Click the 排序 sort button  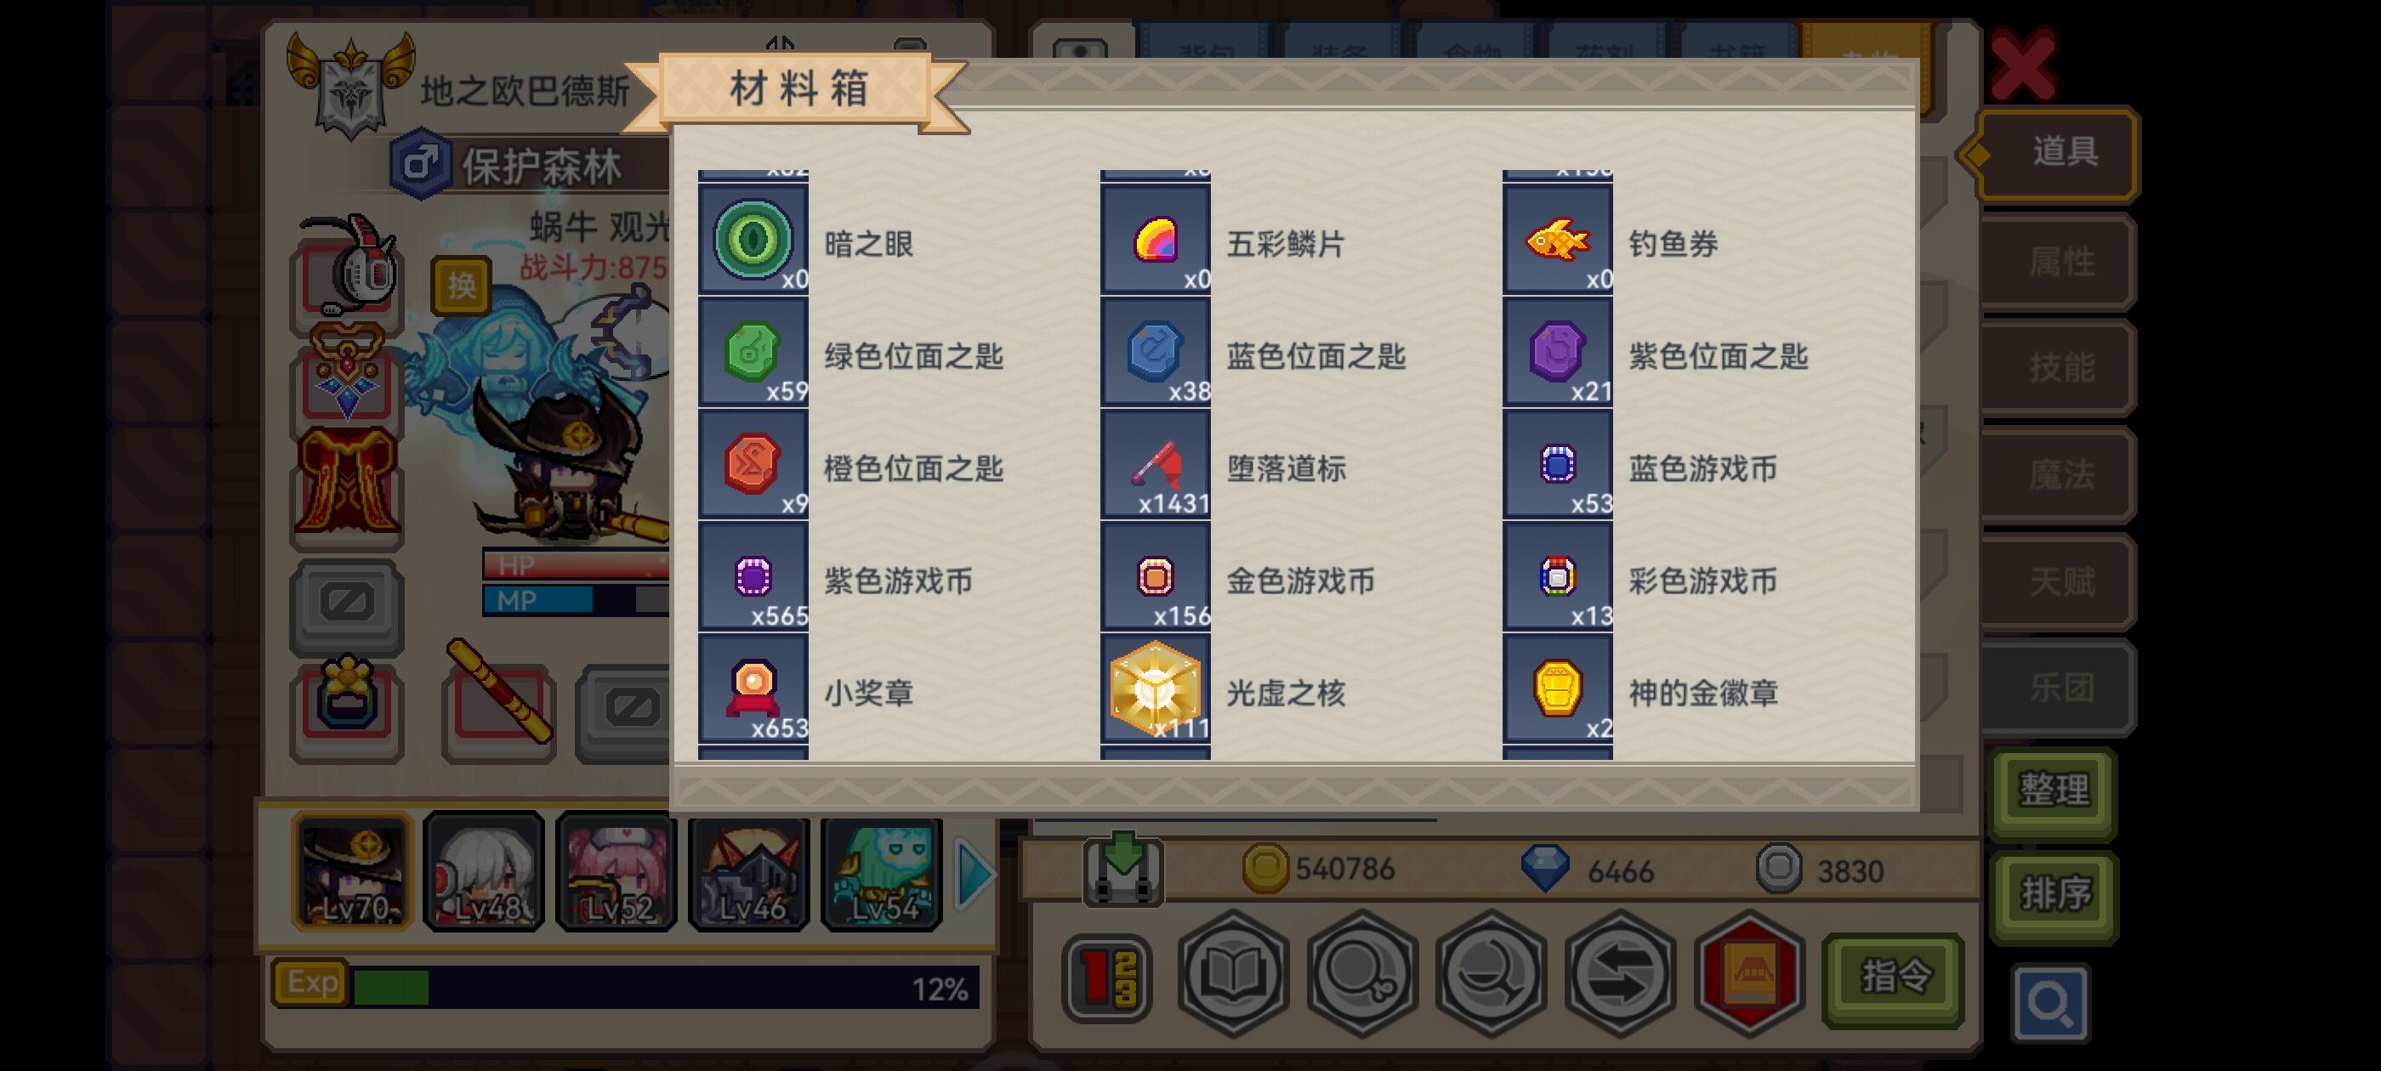[x=2053, y=894]
